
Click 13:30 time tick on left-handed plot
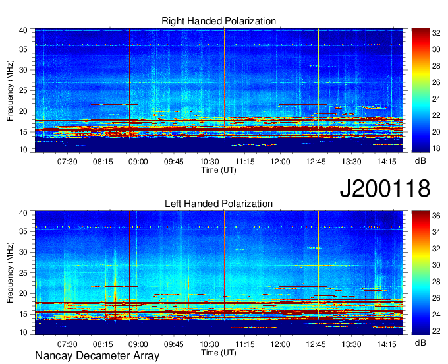coord(351,344)
